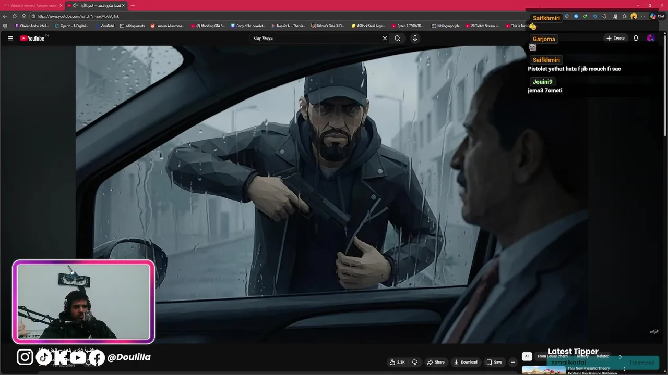Start voice search with the microphone icon

tap(415, 38)
